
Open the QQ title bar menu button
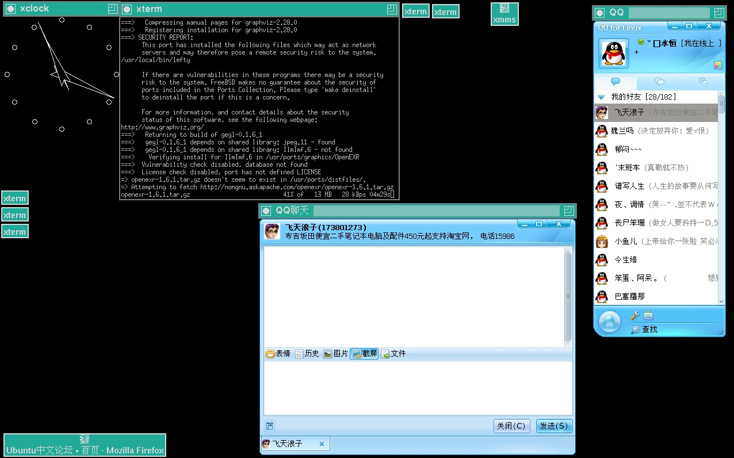click(x=599, y=13)
